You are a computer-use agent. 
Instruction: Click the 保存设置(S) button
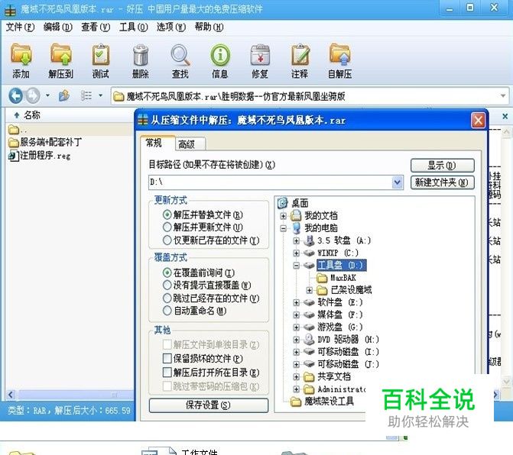point(209,405)
